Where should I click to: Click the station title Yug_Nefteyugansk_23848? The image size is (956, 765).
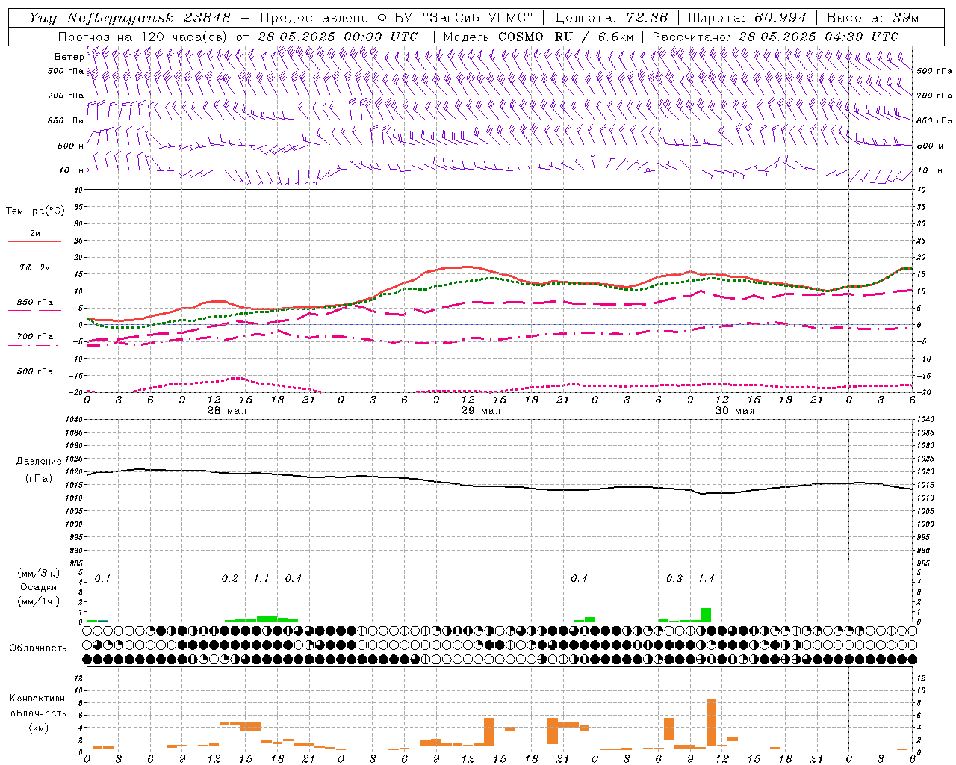[130, 18]
